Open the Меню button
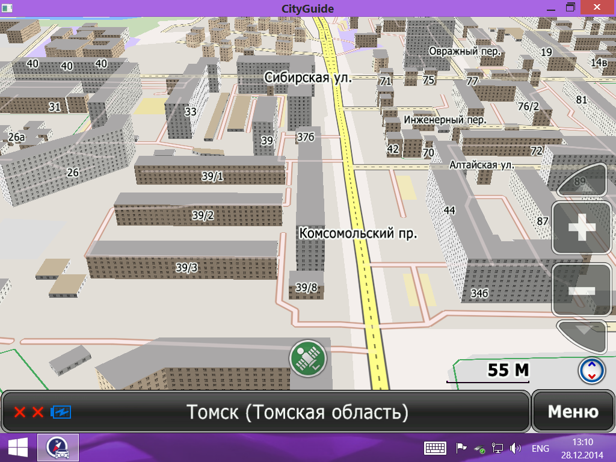 point(573,412)
